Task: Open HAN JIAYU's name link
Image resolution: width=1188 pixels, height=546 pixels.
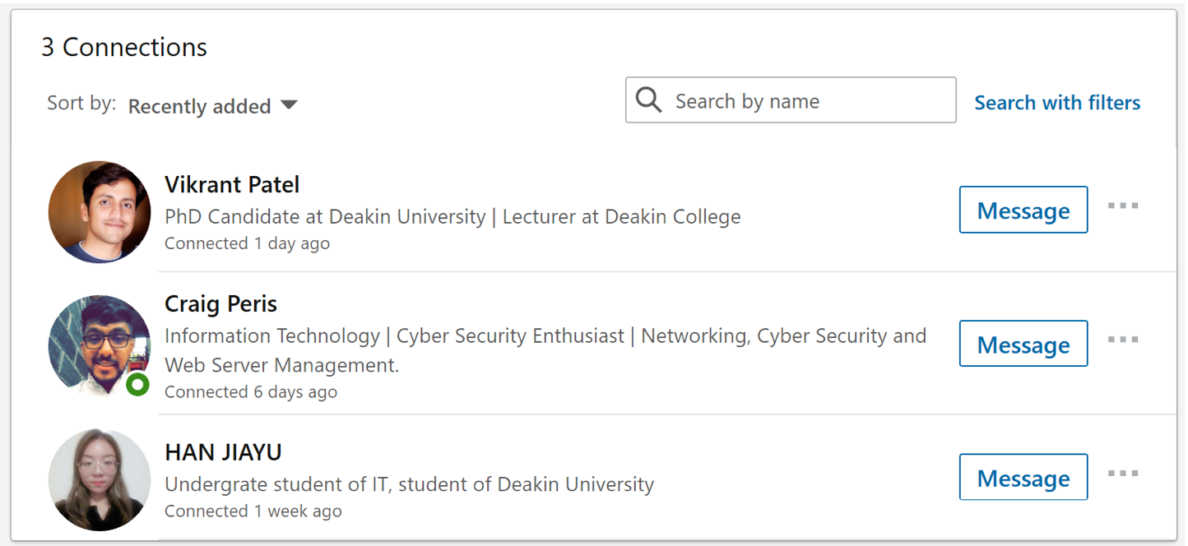Action: coord(223,452)
